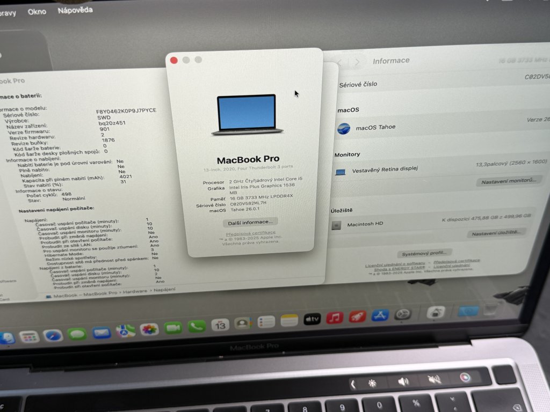The height and width of the screenshot is (412, 550).
Task: Click the Nastavení úložiště... button
Action: pyautogui.click(x=496, y=233)
